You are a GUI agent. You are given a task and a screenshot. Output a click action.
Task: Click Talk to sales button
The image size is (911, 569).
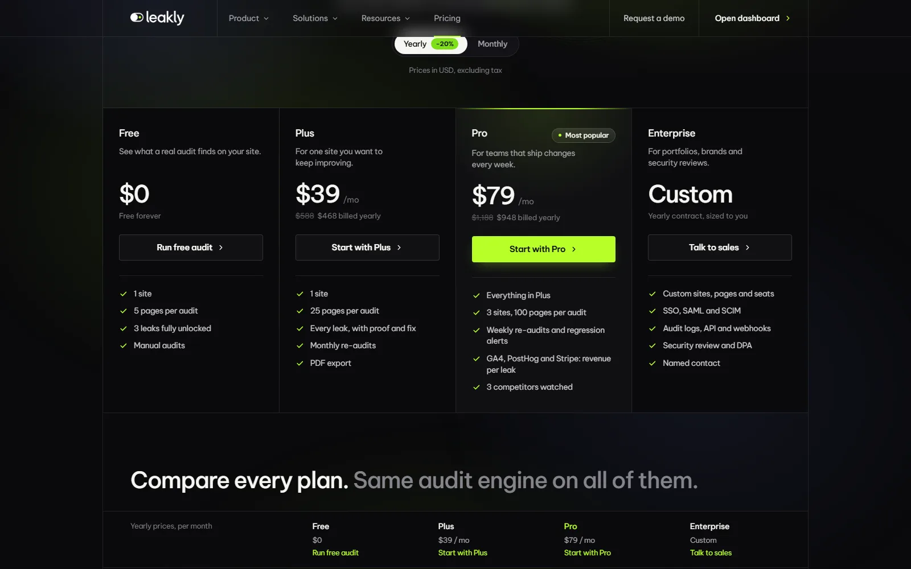720,248
